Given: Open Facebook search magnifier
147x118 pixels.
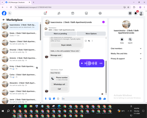Looking at the screenshot, I should (10, 13).
